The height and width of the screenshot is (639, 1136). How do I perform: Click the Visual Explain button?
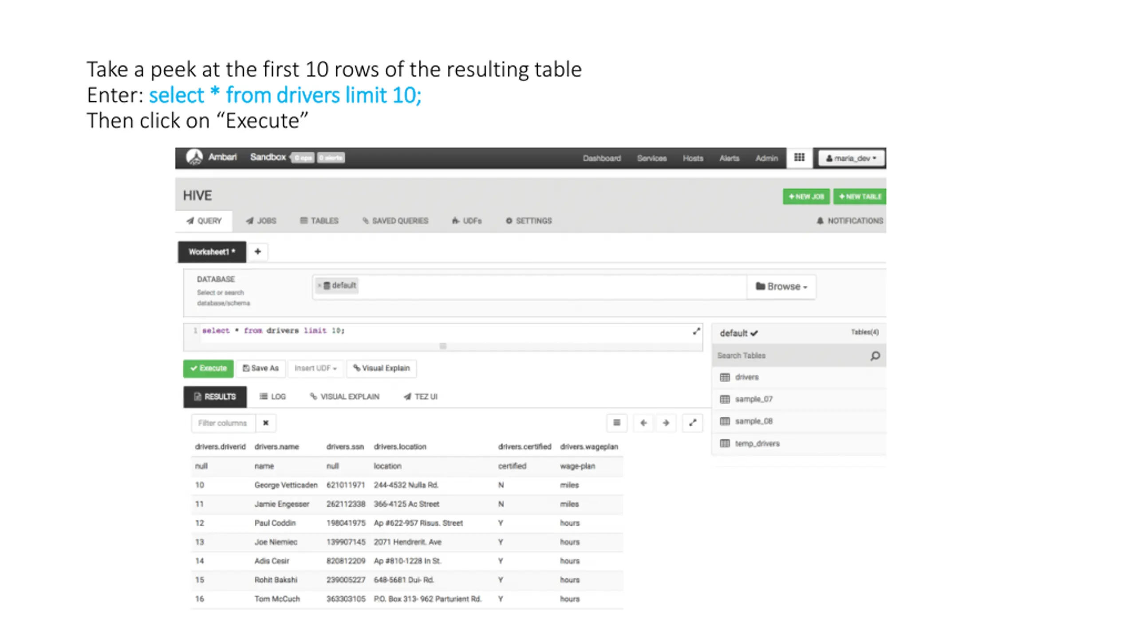pos(381,368)
